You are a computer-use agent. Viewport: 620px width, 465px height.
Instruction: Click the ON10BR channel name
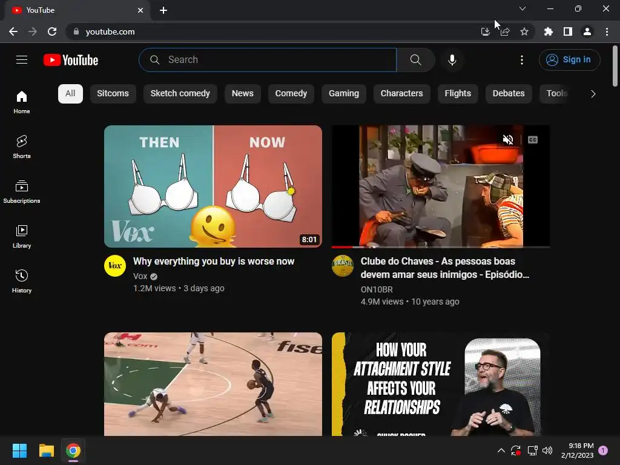click(x=377, y=289)
